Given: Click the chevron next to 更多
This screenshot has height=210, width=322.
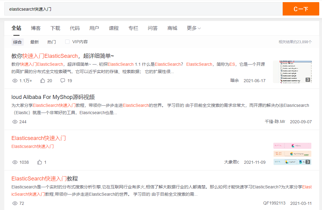Looking at the screenshot, I should [x=199, y=28].
